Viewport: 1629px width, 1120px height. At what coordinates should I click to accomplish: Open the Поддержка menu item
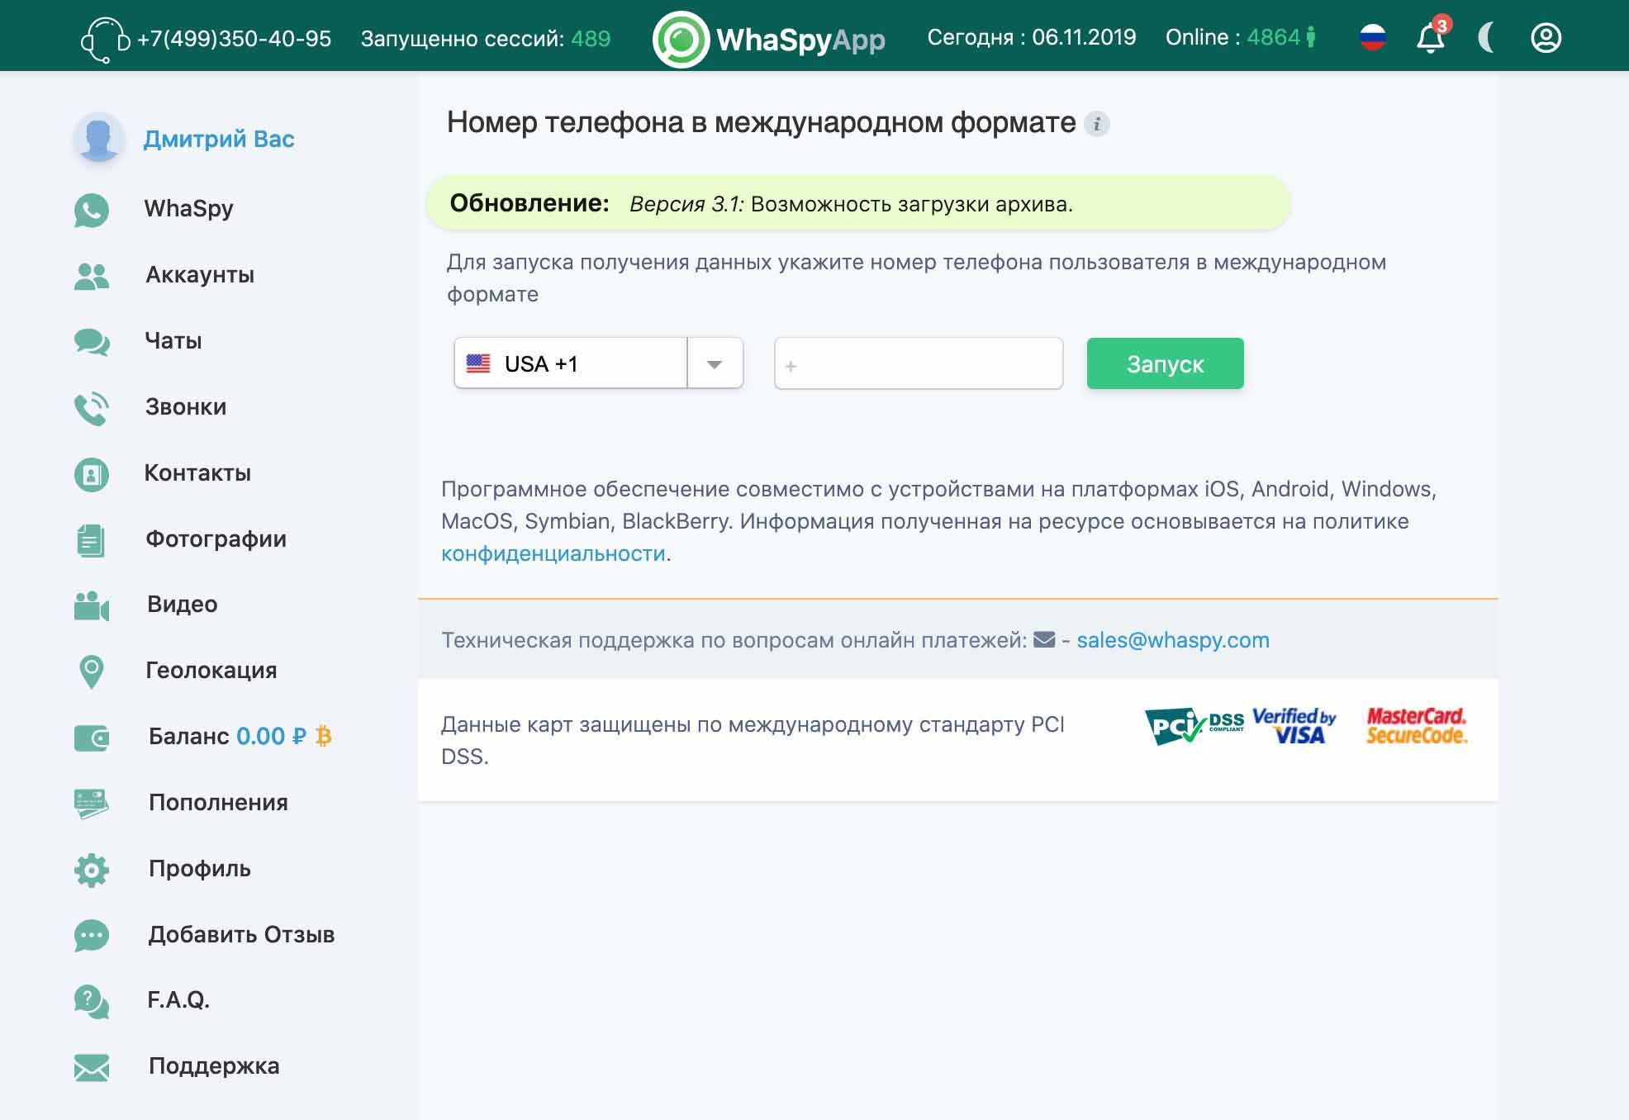tap(214, 1066)
